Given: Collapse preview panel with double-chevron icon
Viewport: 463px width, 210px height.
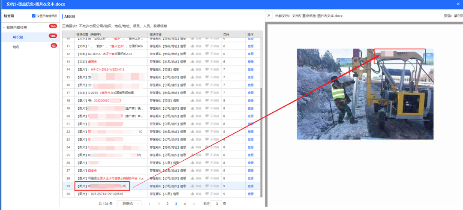Looking at the screenshot, I should [x=269, y=15].
